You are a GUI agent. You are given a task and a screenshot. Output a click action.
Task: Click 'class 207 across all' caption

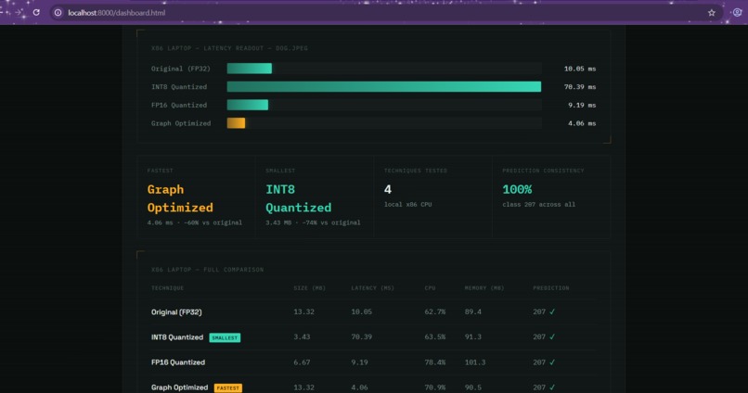tap(538, 204)
